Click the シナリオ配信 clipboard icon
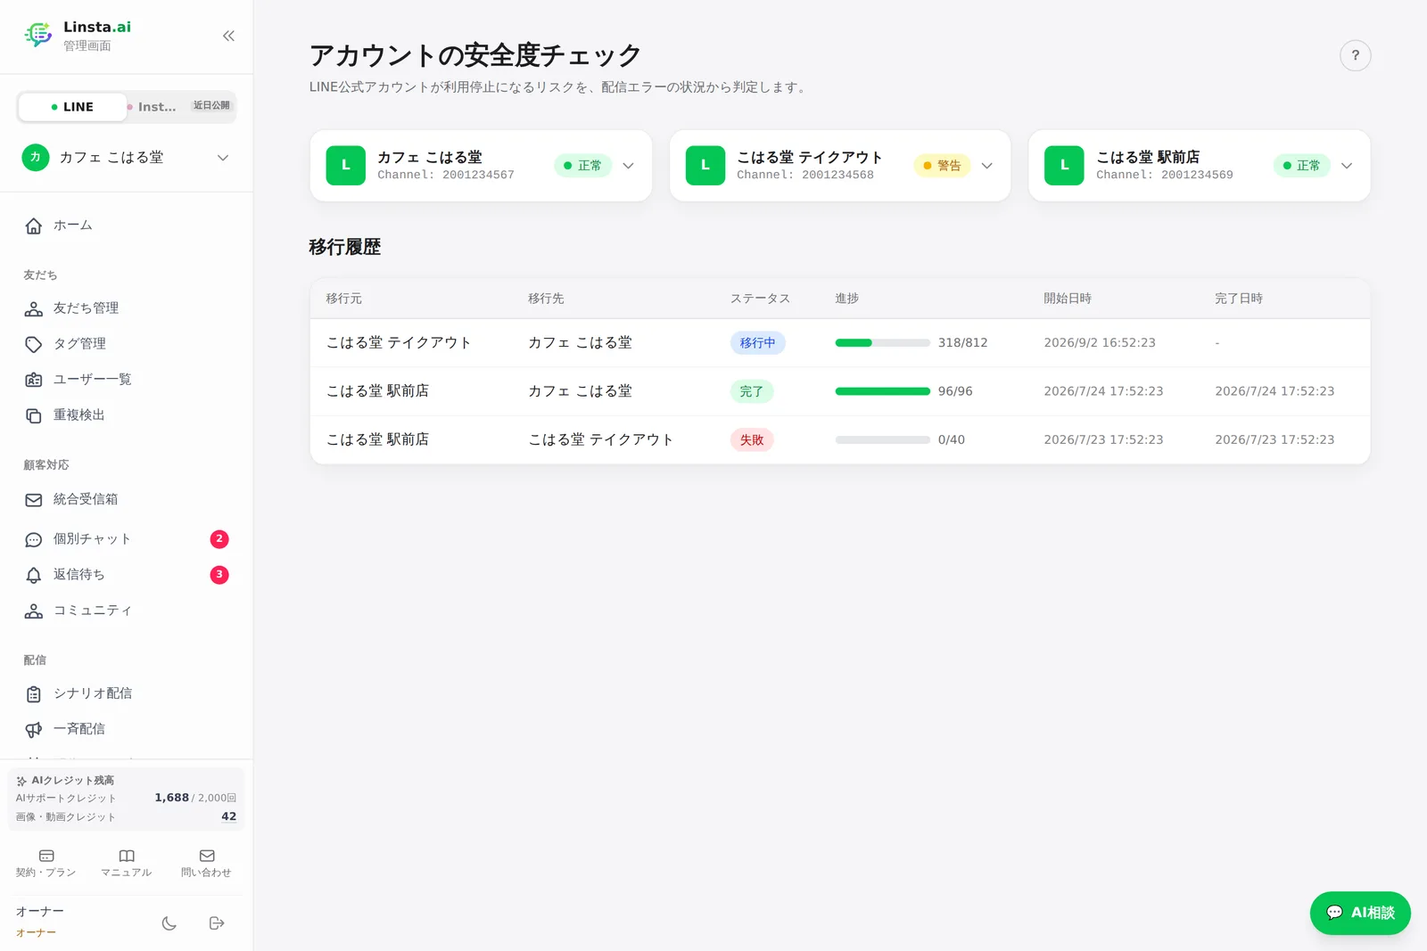The width and height of the screenshot is (1427, 951). point(34,693)
